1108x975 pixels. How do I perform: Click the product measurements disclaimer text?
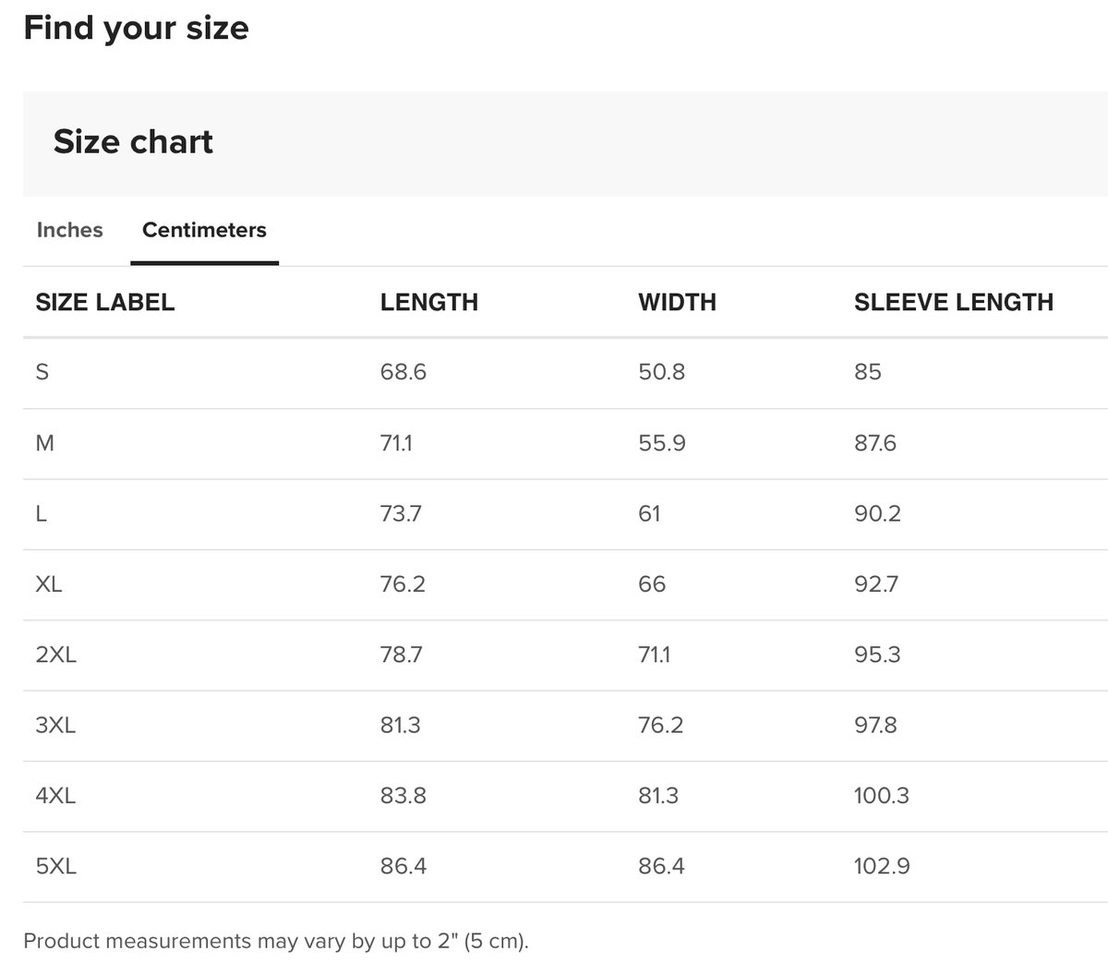coord(276,942)
